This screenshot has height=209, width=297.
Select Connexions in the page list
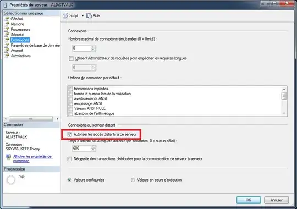(20, 40)
